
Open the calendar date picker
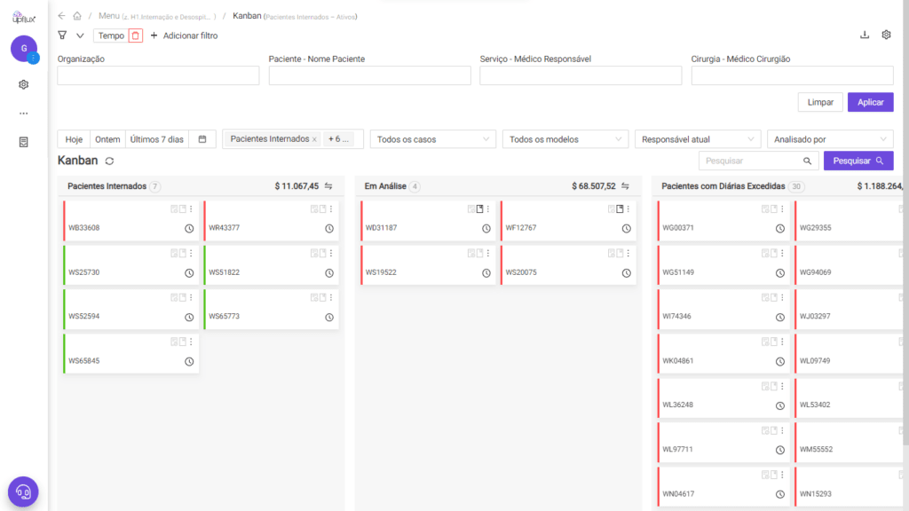(202, 139)
